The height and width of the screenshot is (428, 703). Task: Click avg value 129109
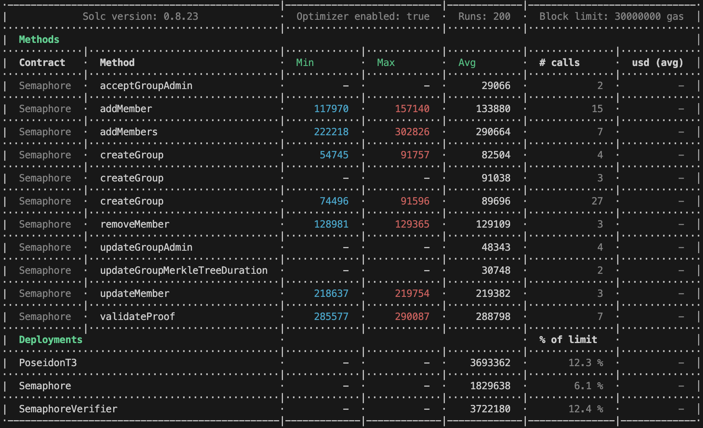coord(493,224)
